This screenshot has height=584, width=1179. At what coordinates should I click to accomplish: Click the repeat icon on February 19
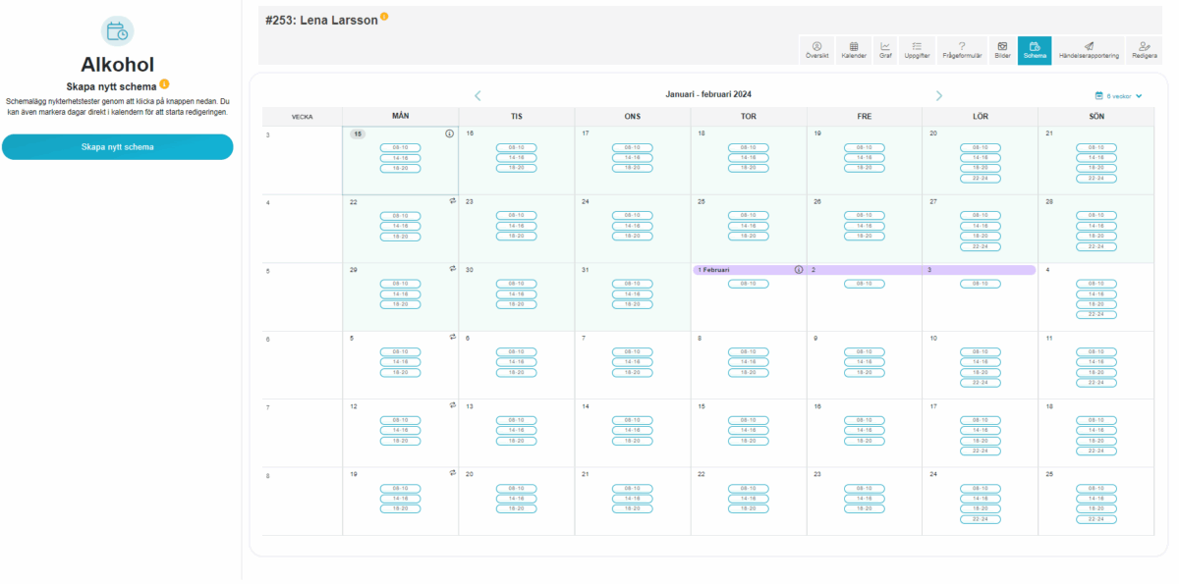point(453,472)
